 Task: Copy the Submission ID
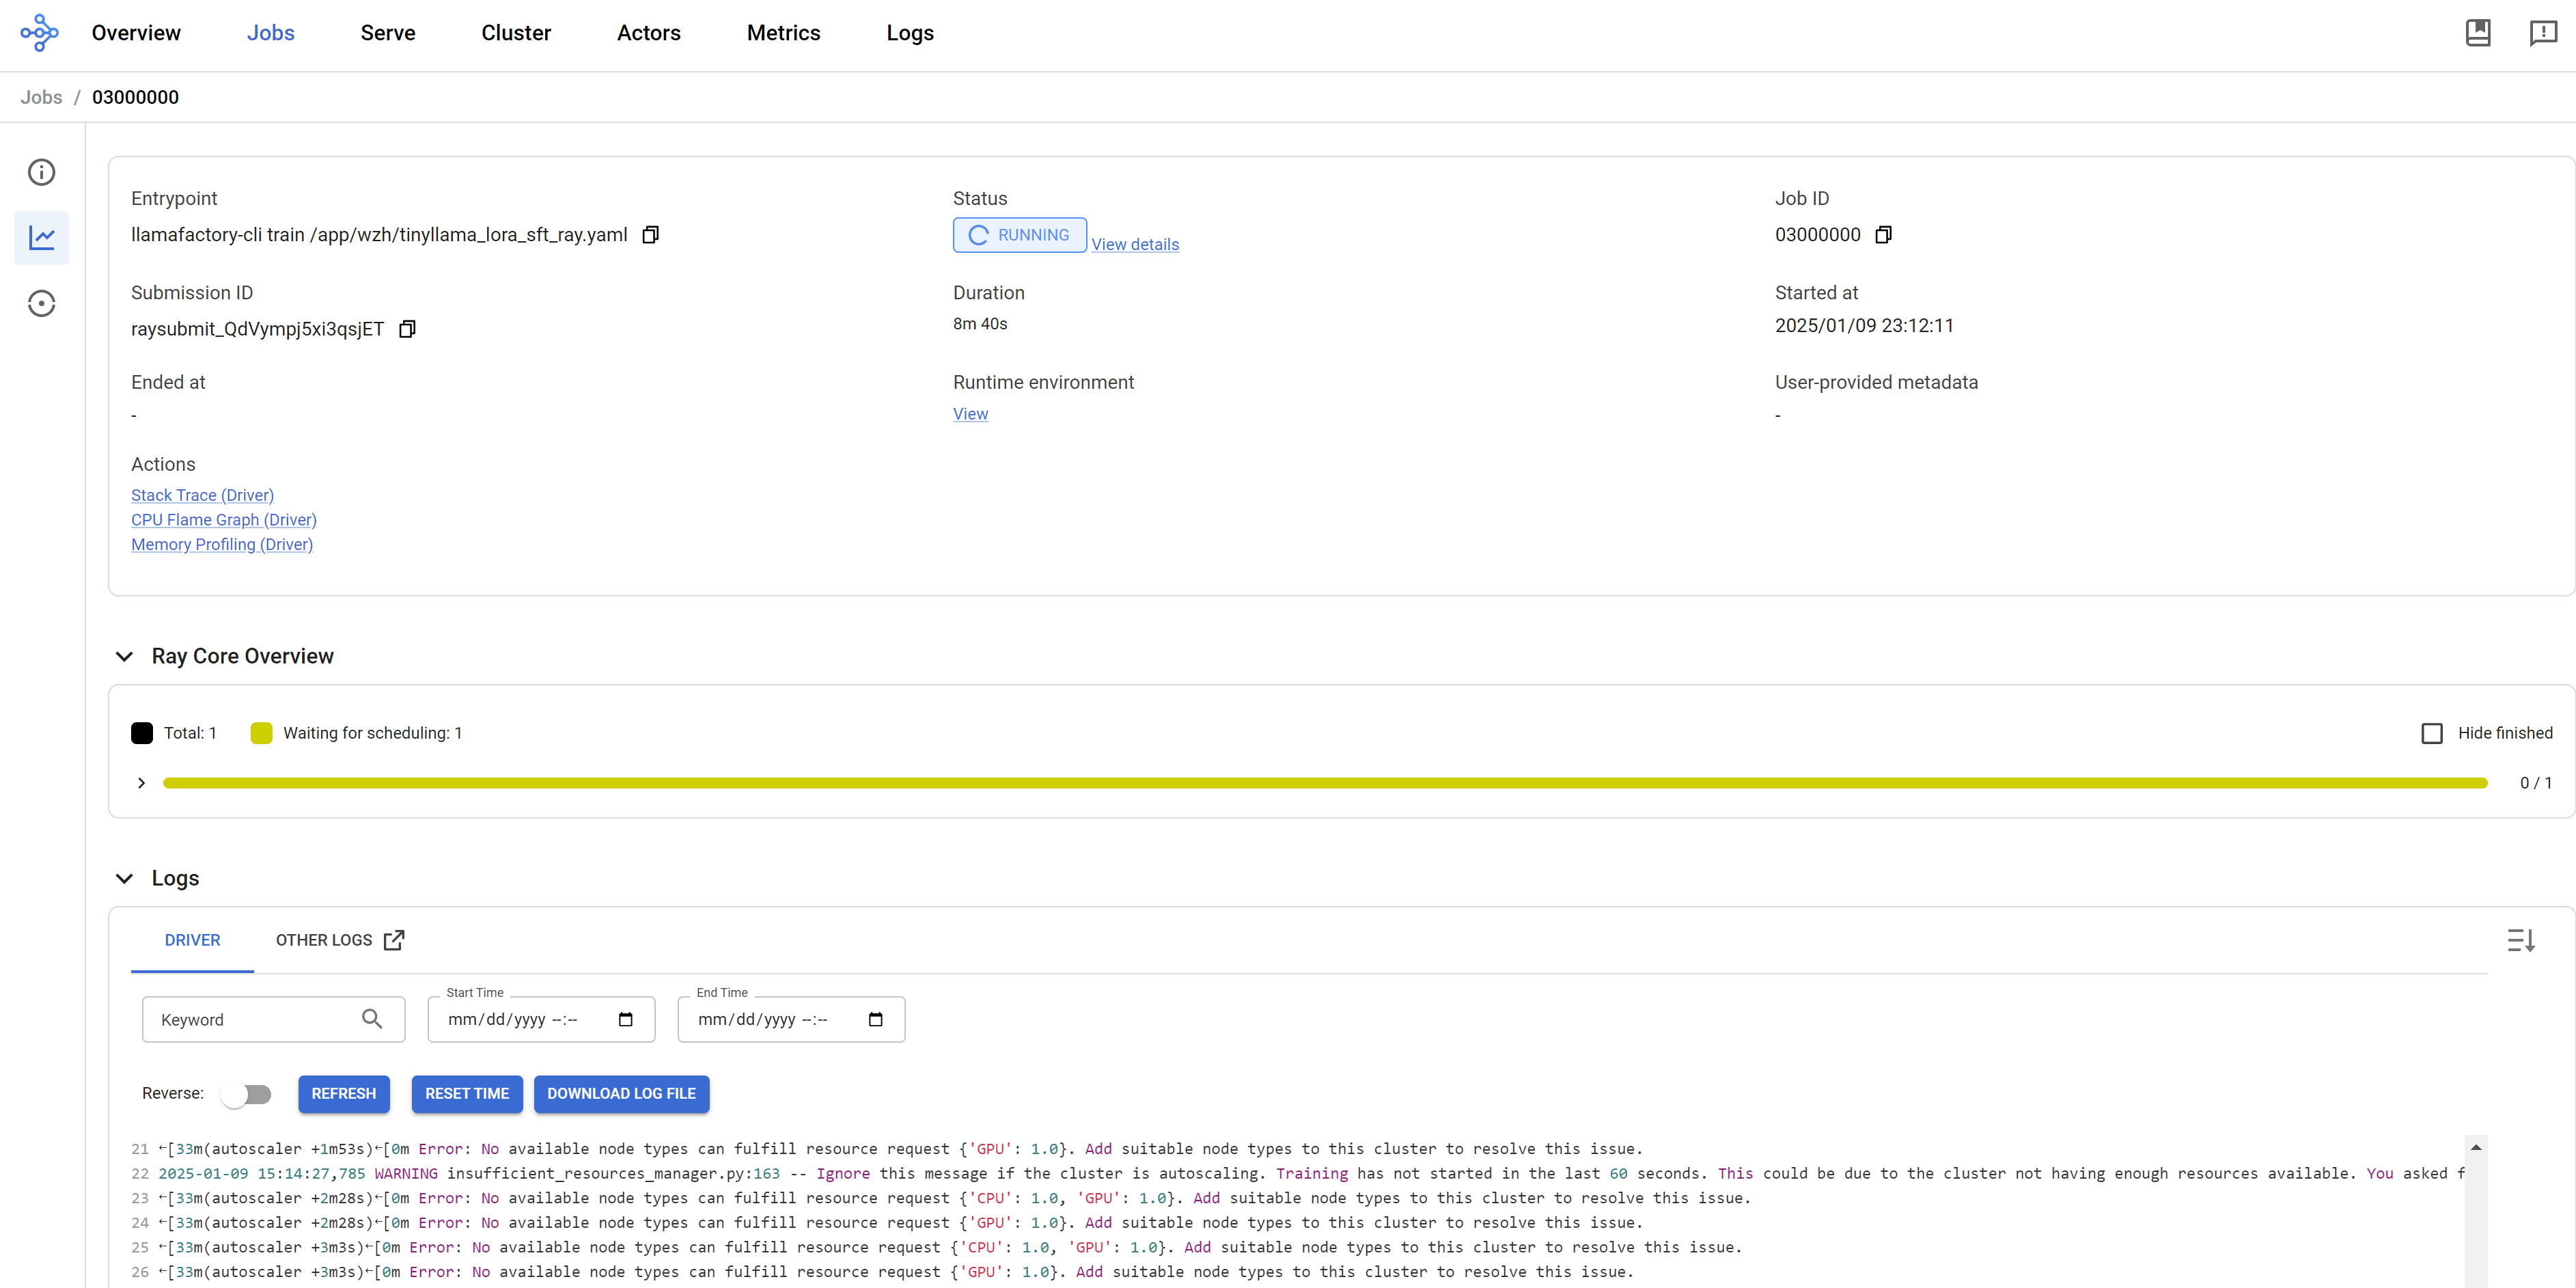click(407, 329)
